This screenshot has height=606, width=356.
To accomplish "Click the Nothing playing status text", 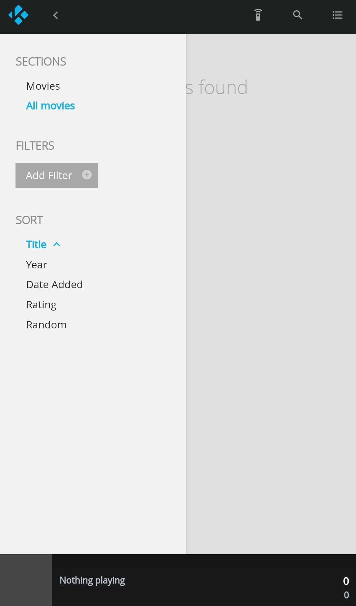I will pos(92,580).
